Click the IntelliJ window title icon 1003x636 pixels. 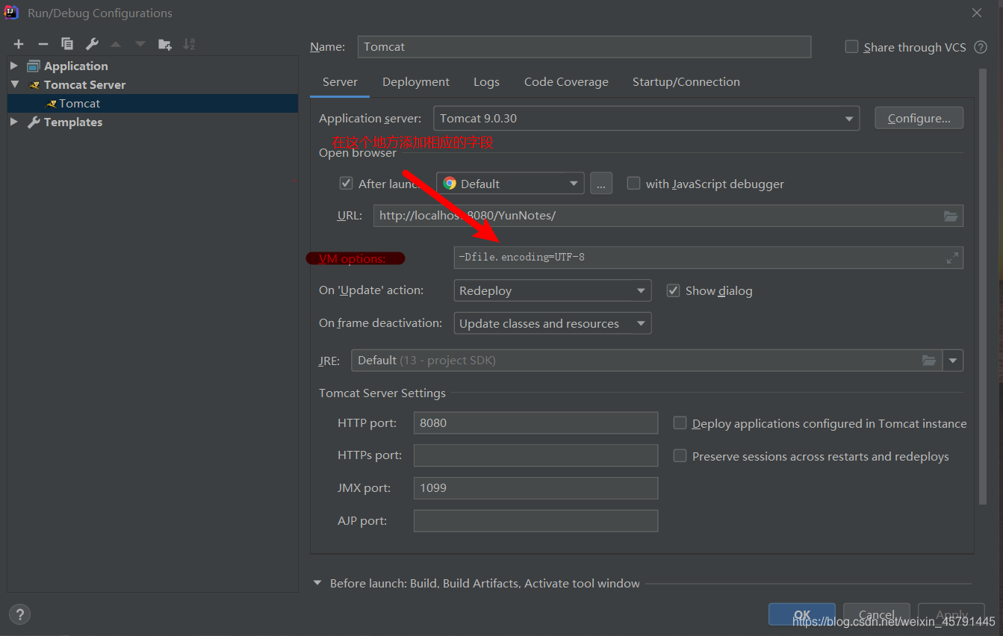[12, 13]
